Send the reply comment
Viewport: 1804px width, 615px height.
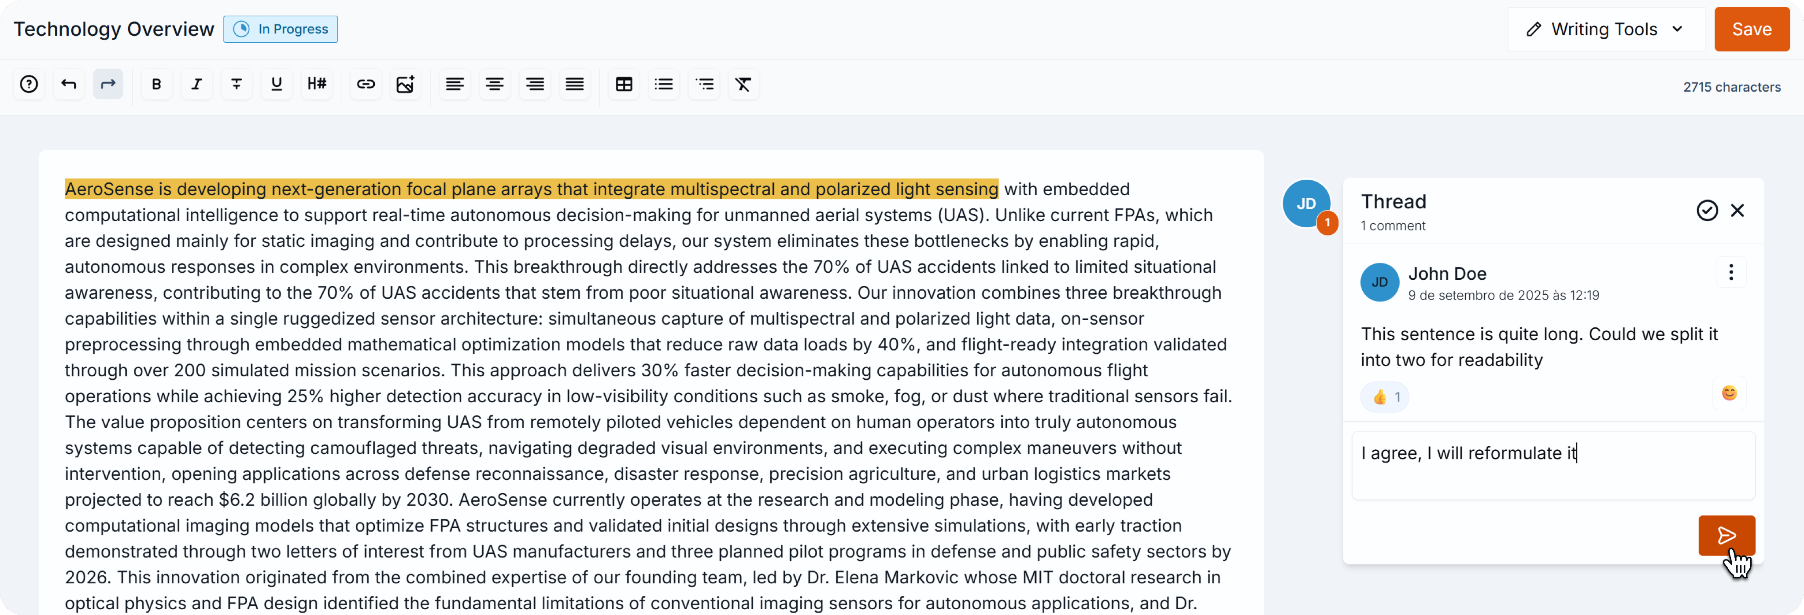click(x=1726, y=536)
